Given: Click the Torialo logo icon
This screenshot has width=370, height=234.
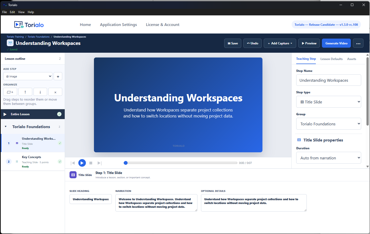Looking at the screenshot, I should [x=19, y=25].
